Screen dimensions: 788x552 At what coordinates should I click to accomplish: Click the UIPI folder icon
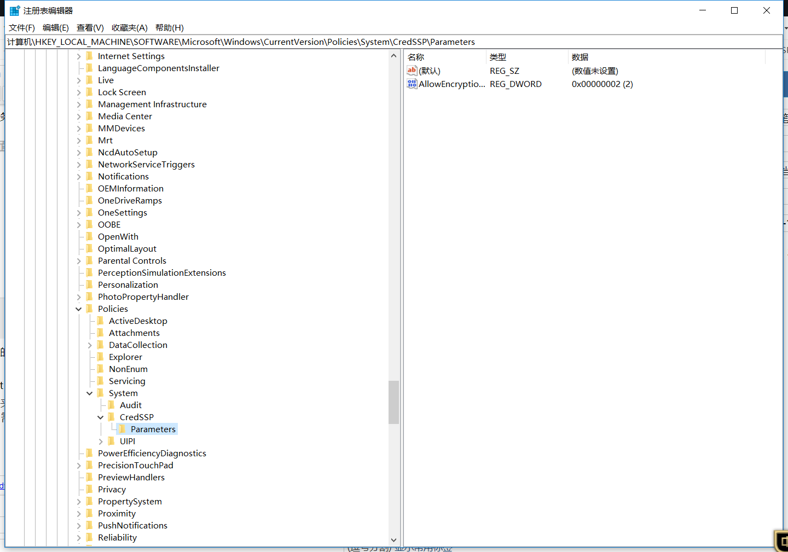[112, 441]
